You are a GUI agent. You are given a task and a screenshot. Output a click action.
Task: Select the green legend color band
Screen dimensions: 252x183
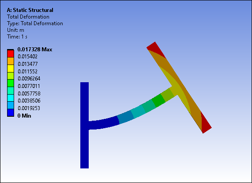(x=11, y=83)
